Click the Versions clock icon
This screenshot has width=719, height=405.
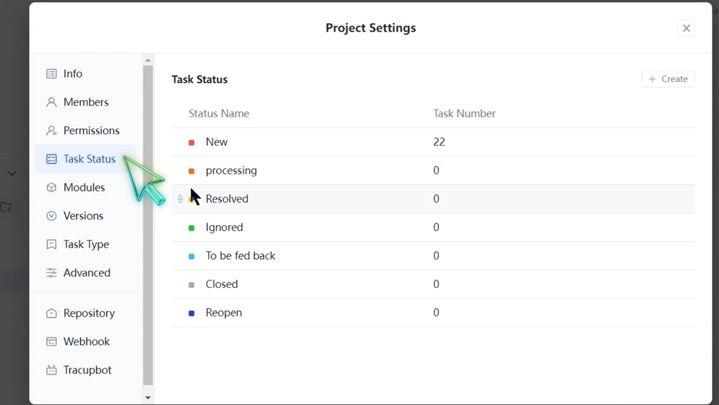(x=52, y=215)
